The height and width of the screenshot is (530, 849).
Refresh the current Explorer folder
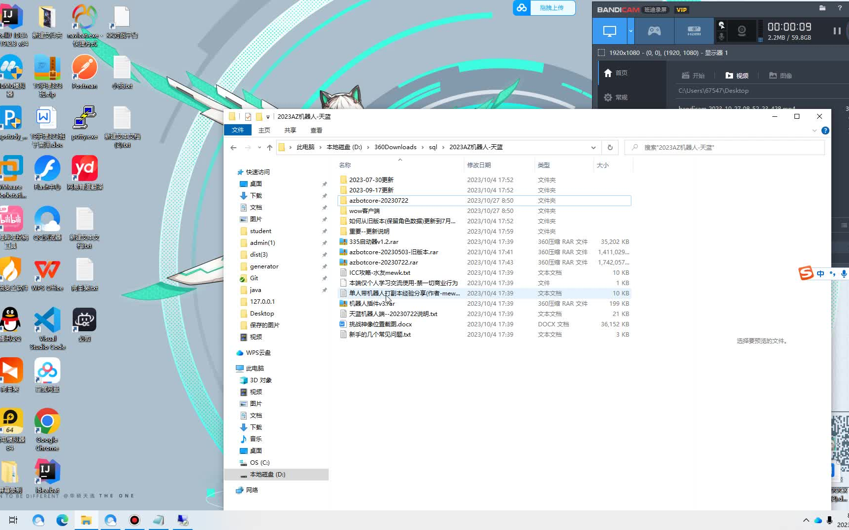point(610,147)
